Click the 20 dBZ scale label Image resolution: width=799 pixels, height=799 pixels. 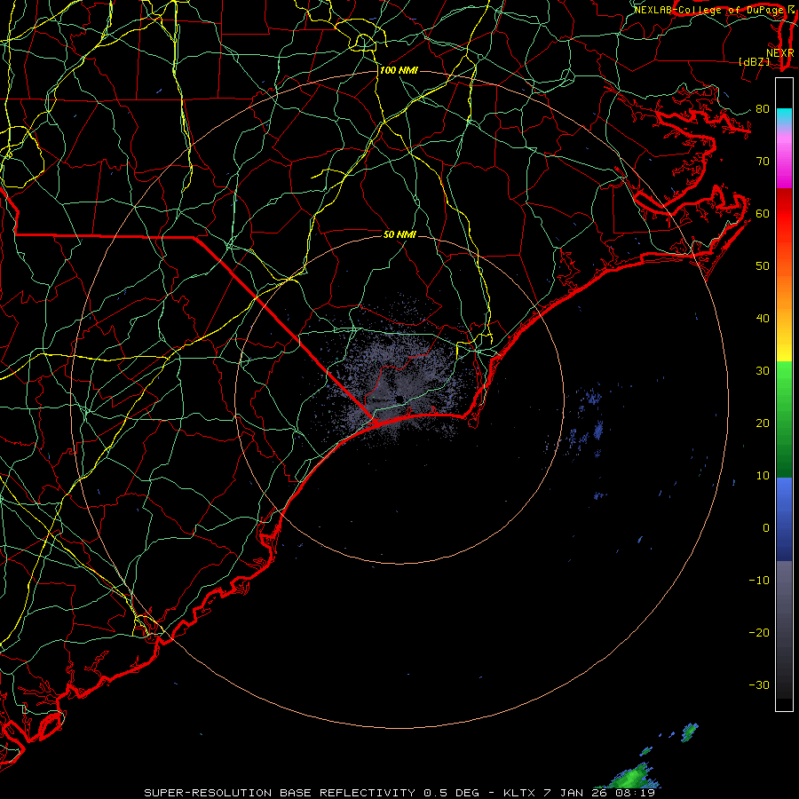(763, 423)
